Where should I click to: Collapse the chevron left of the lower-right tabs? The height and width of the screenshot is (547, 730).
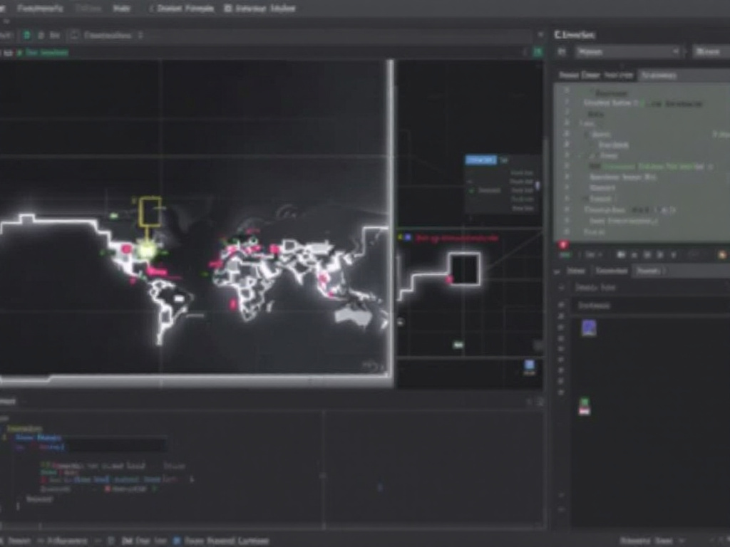[557, 271]
